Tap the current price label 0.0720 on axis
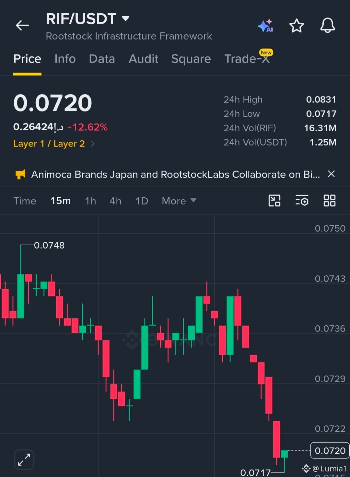 tap(330, 450)
